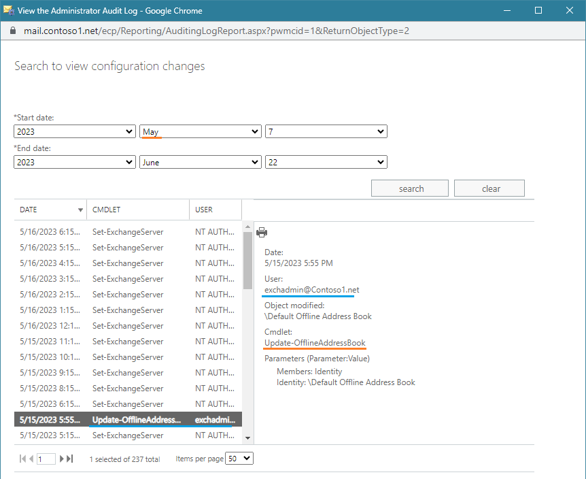The height and width of the screenshot is (479, 586).
Task: Click the scroll up arrow in log list
Action: [247, 227]
